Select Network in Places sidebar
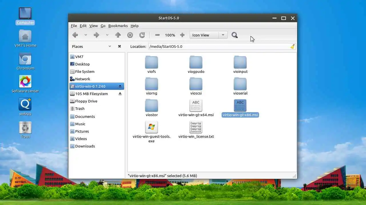 point(97,79)
